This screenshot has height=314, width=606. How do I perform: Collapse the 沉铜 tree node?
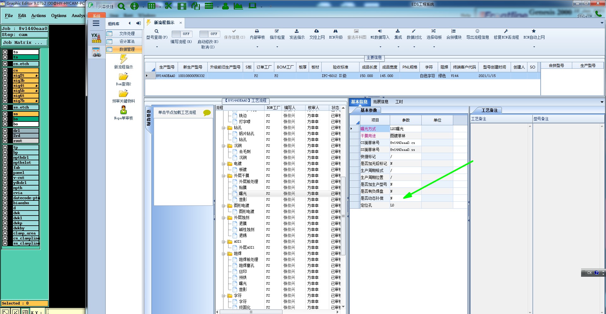click(223, 146)
